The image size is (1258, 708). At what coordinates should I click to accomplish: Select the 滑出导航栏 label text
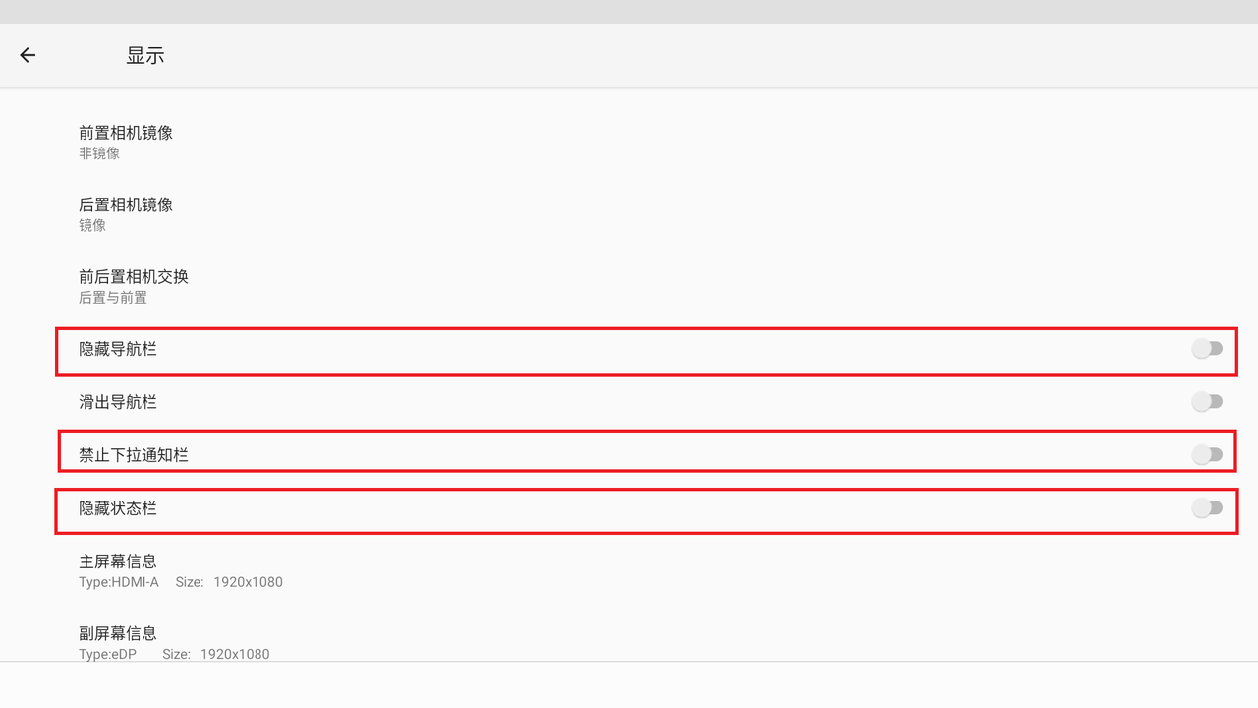[x=118, y=402]
